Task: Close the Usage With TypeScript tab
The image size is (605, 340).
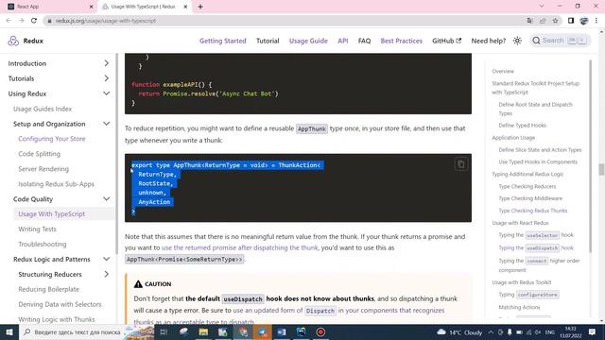Action: pos(185,7)
